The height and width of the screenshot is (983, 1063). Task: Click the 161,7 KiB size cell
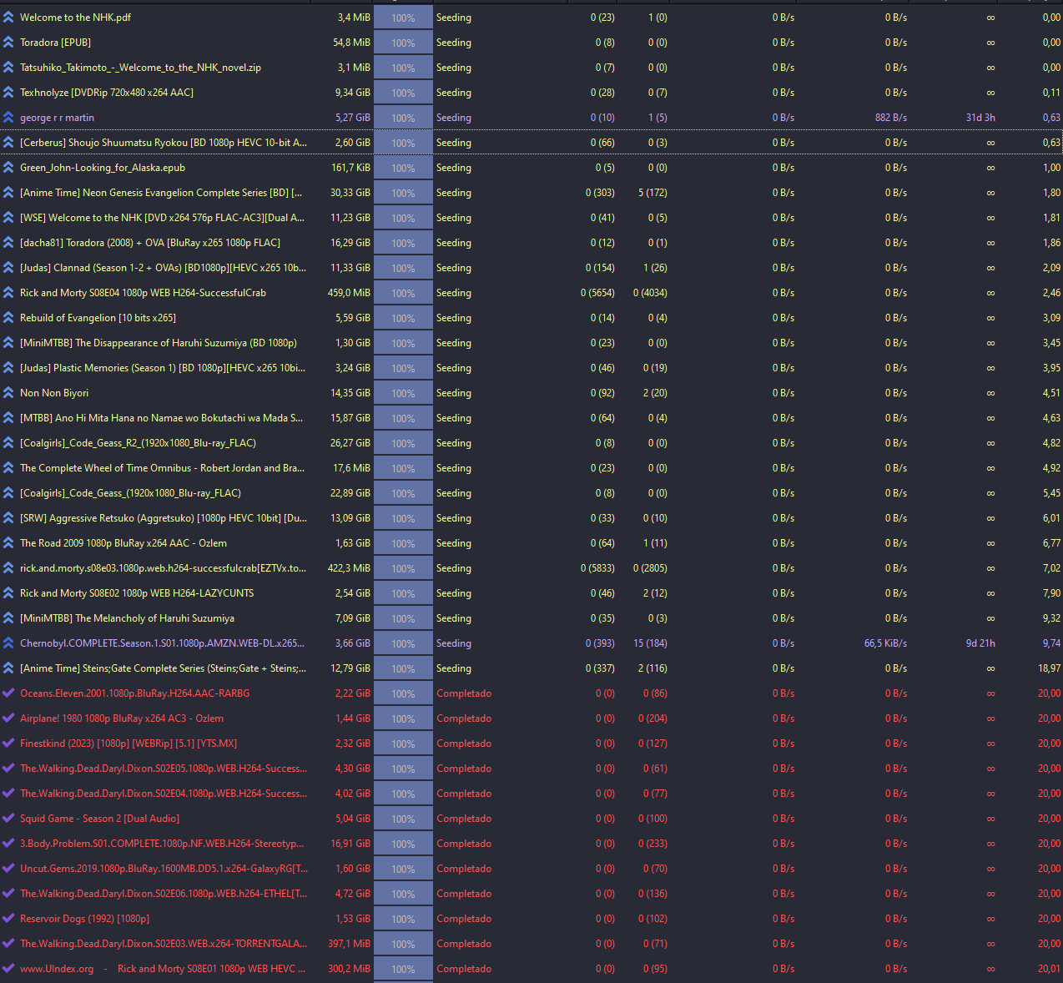tap(350, 168)
